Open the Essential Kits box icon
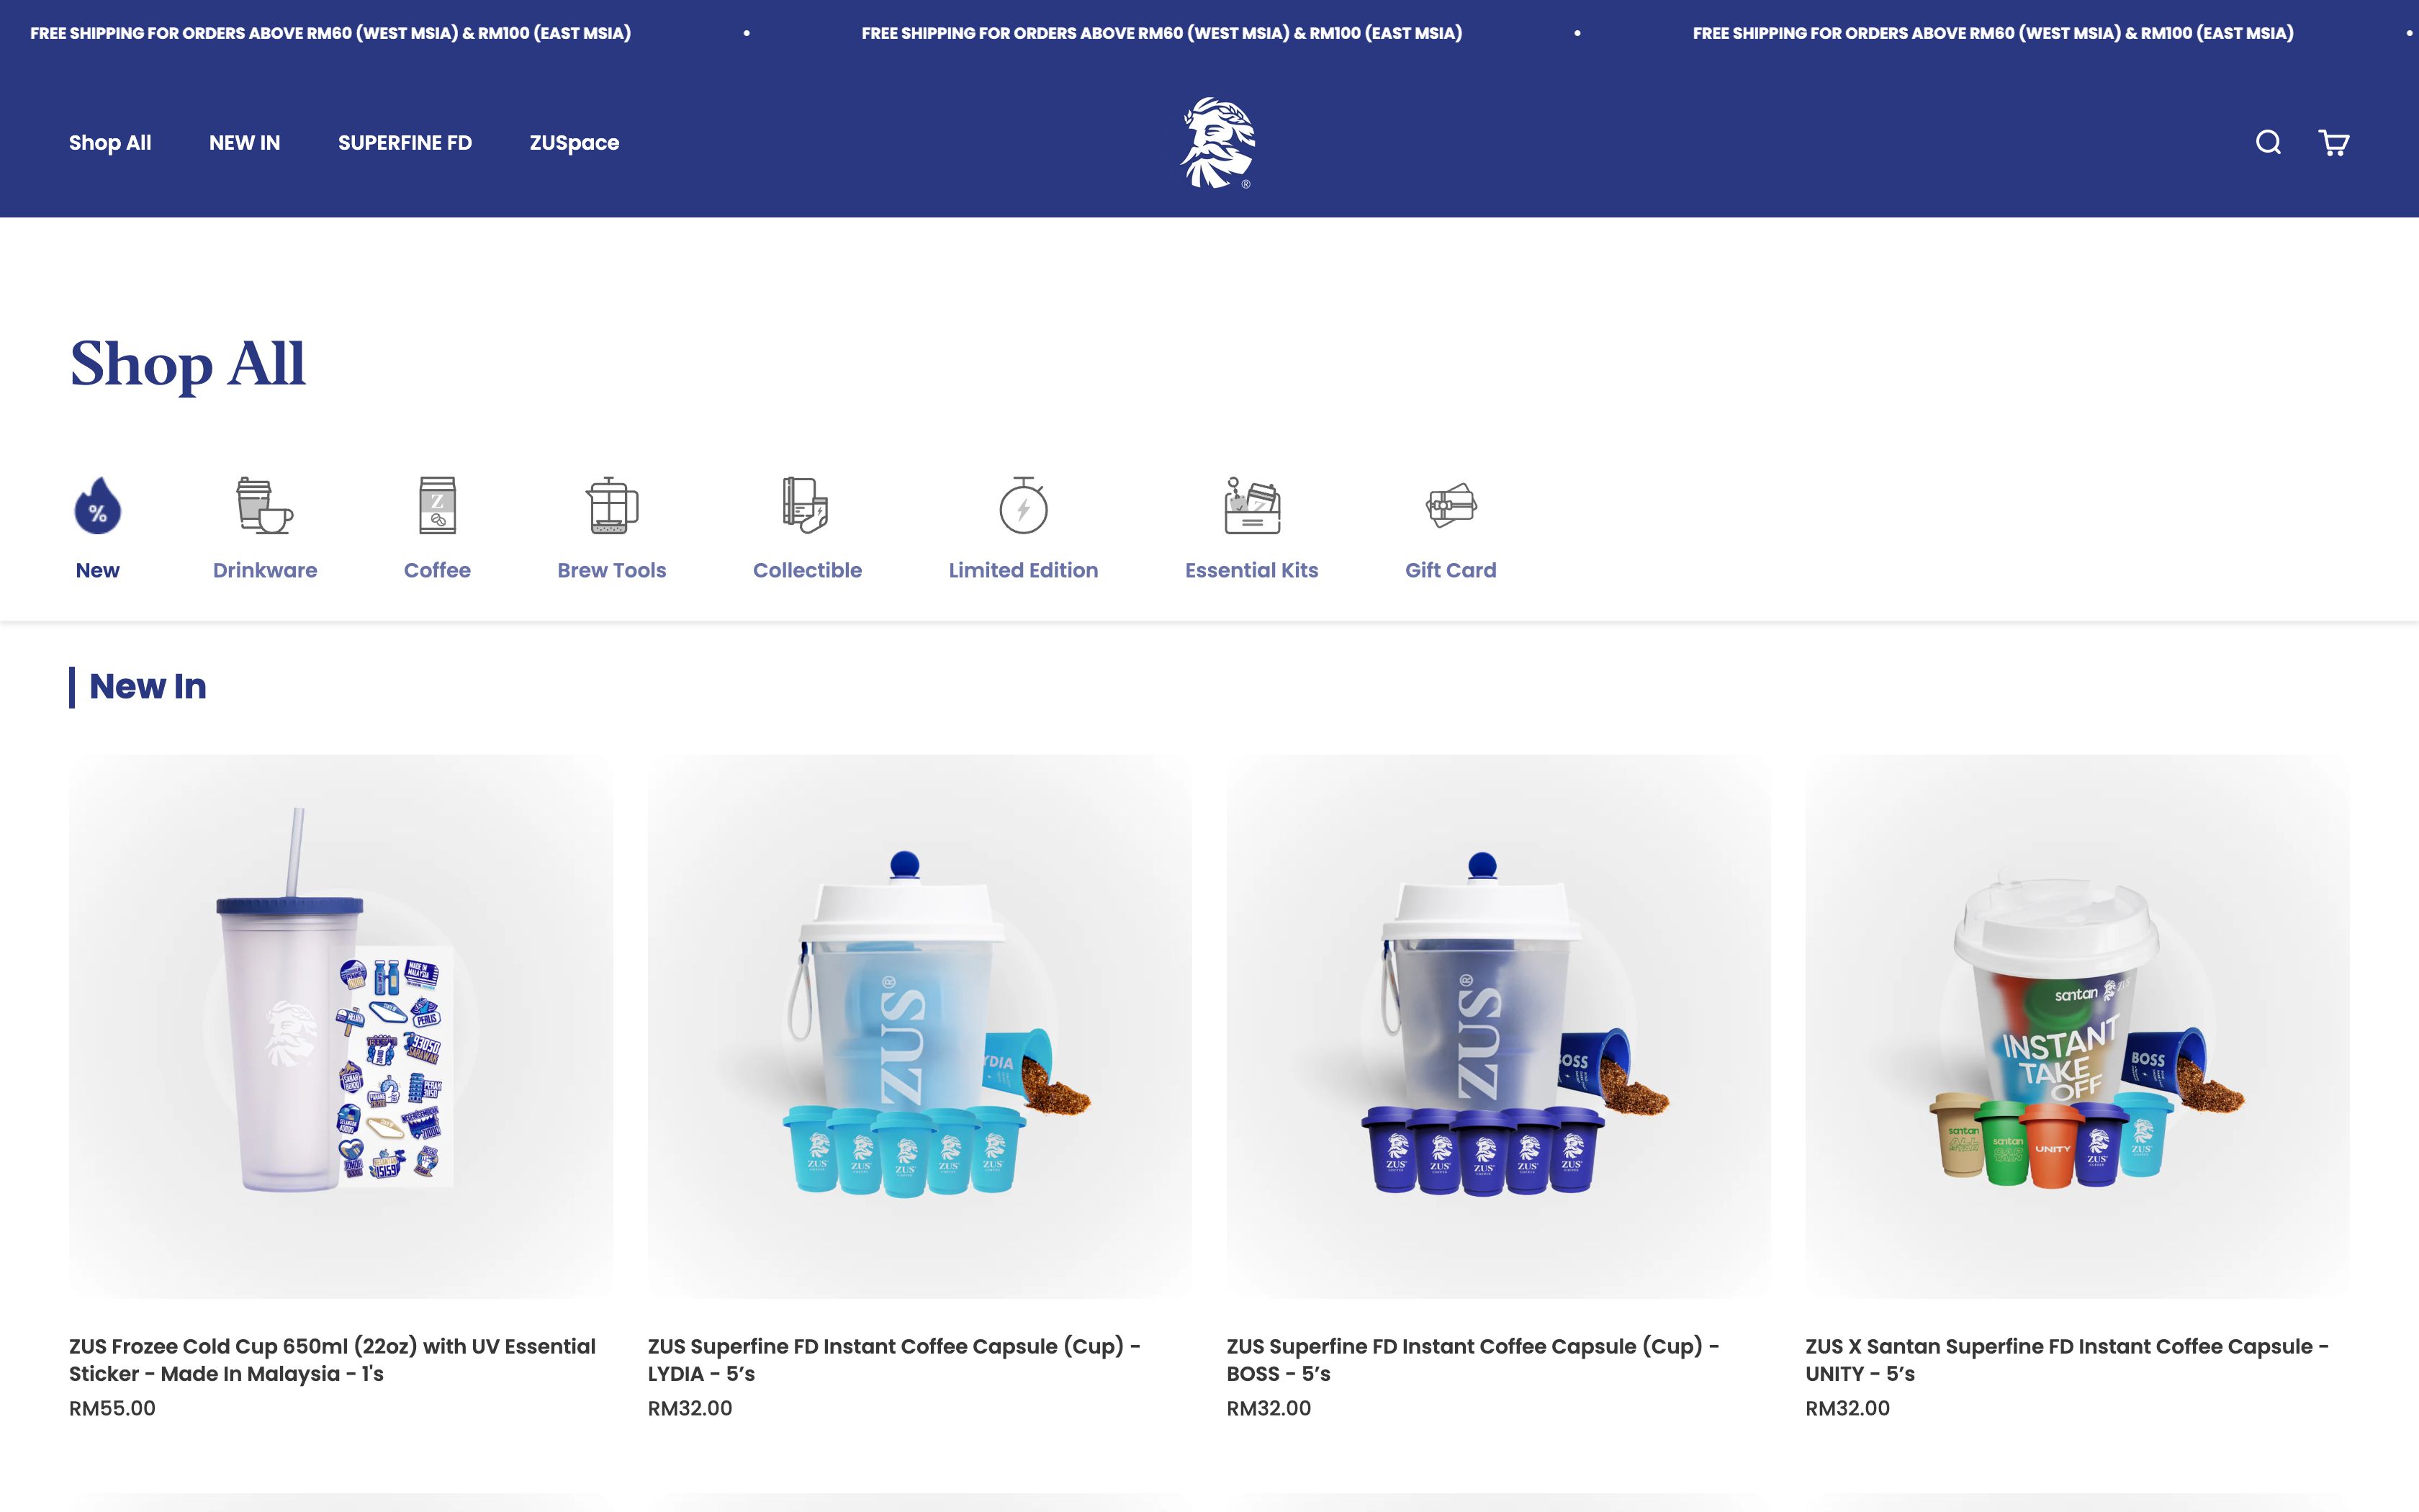The width and height of the screenshot is (2419, 1512). [1251, 505]
